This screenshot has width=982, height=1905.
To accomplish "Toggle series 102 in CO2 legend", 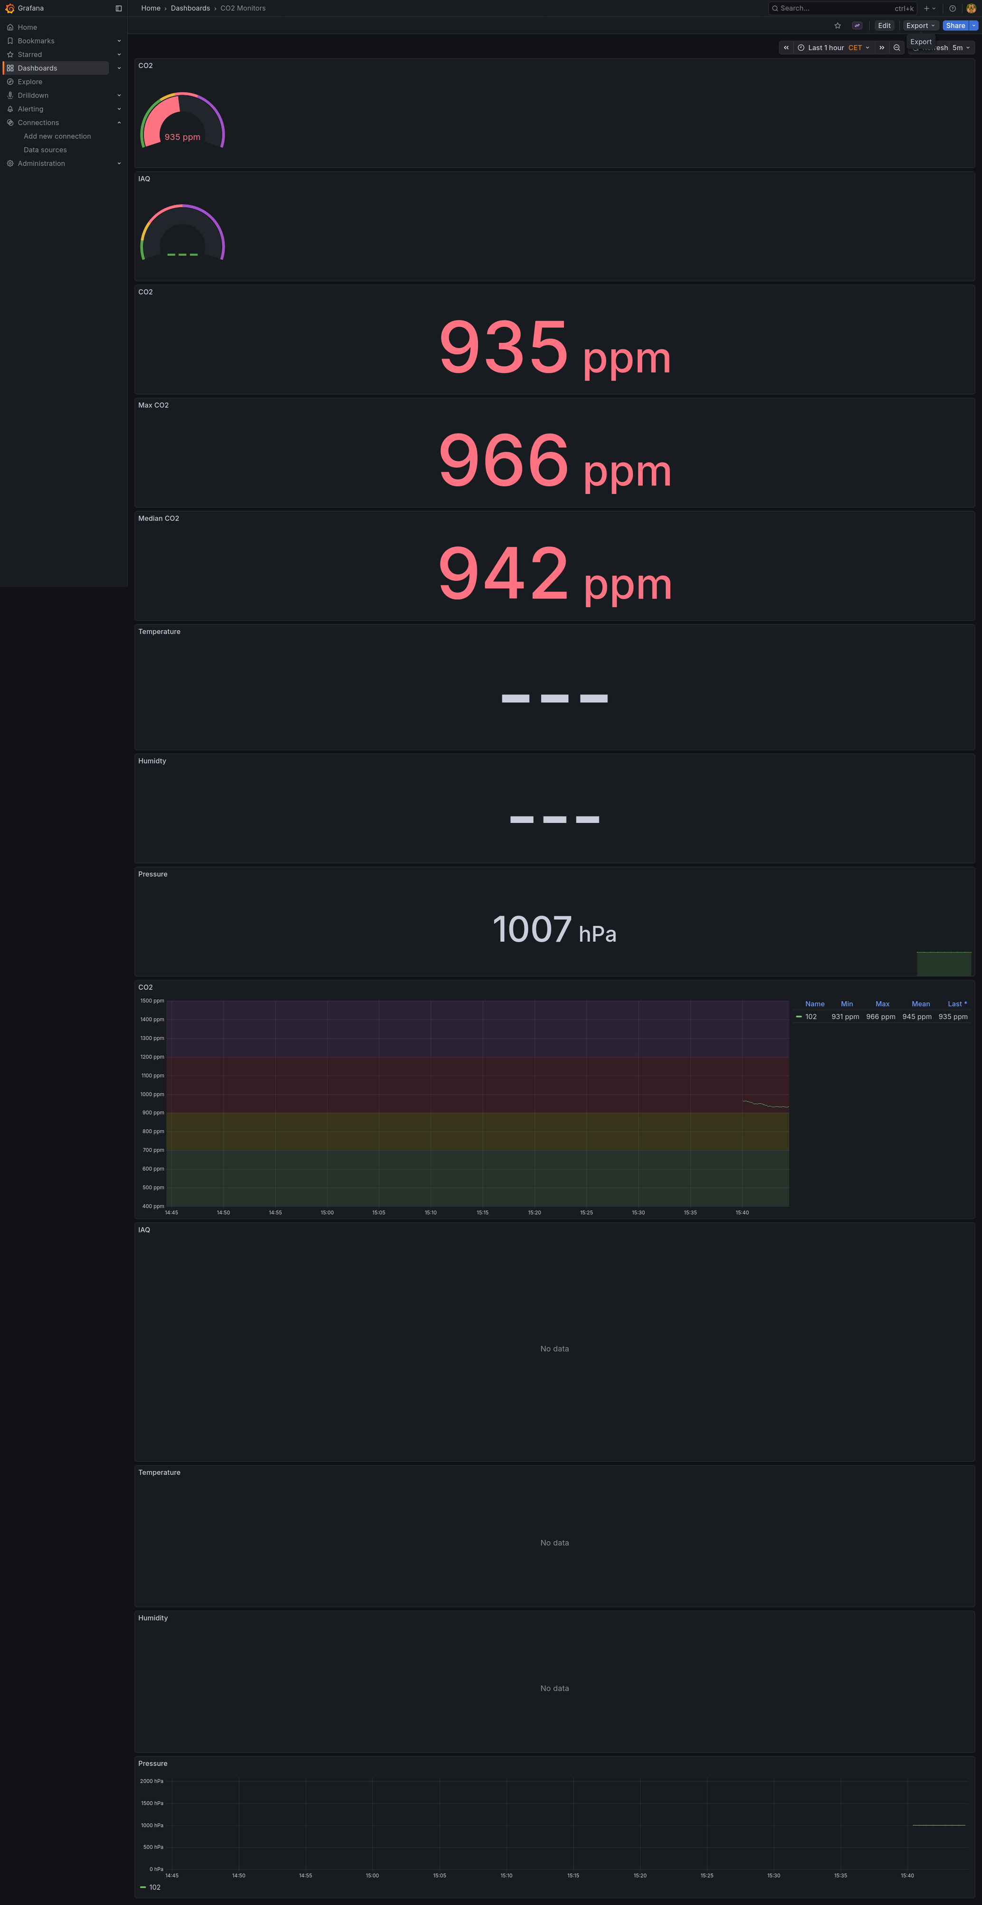I will click(x=810, y=1017).
